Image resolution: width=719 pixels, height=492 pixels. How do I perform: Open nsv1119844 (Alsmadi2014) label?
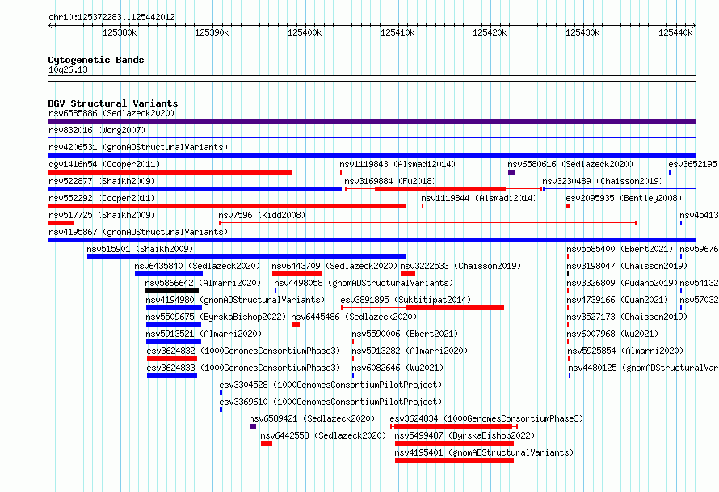click(479, 198)
